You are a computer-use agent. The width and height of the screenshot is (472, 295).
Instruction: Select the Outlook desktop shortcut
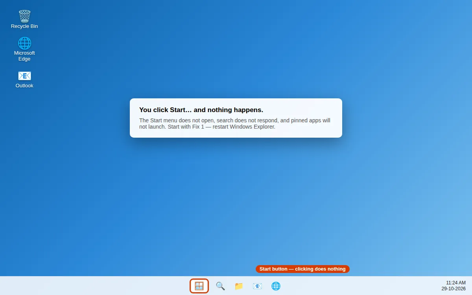[24, 79]
